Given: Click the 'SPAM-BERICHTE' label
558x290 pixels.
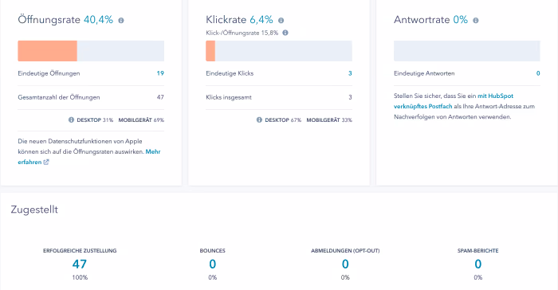Looking at the screenshot, I should tap(478, 250).
